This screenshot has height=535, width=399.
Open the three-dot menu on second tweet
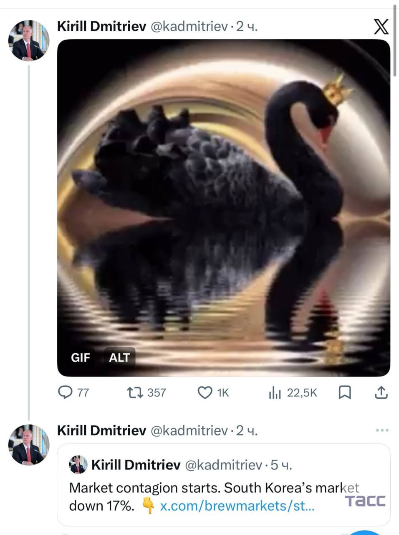[382, 430]
